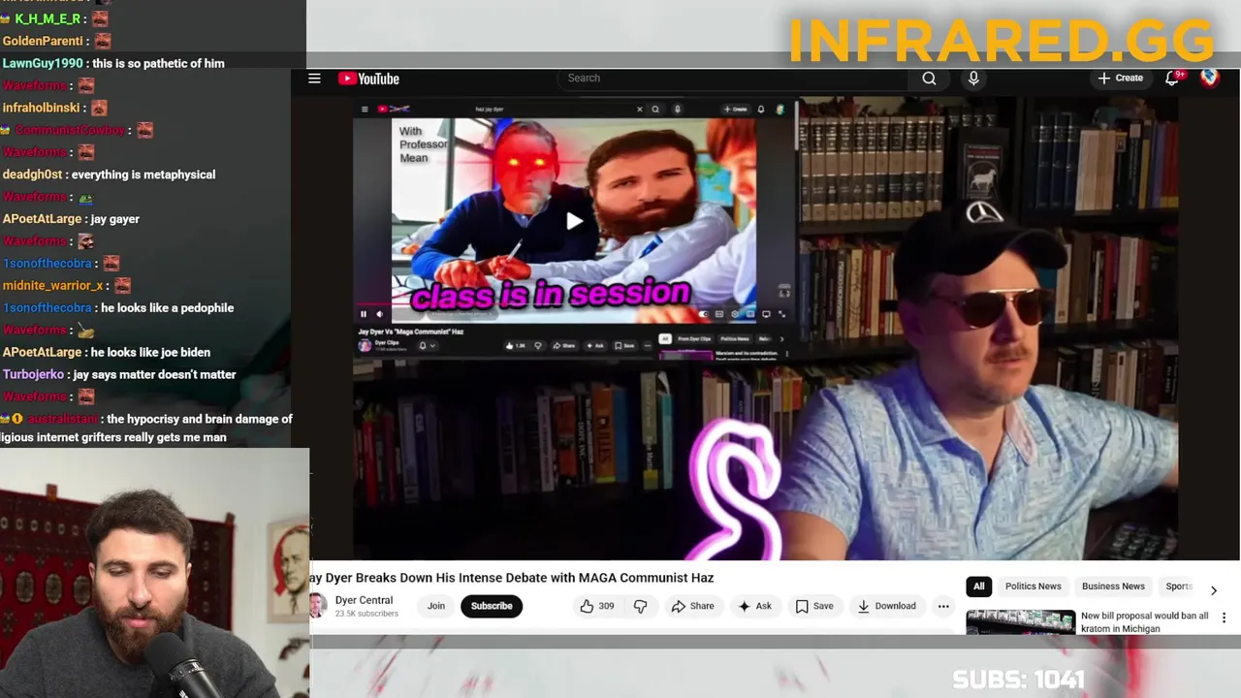This screenshot has height=698, width=1241.
Task: Share the video
Action: (692, 606)
